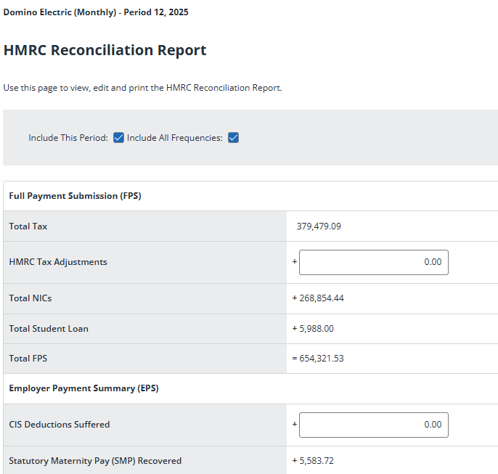Click the HMRC Reconciliation Report heading
Screen dimensions: 498x474
click(105, 50)
